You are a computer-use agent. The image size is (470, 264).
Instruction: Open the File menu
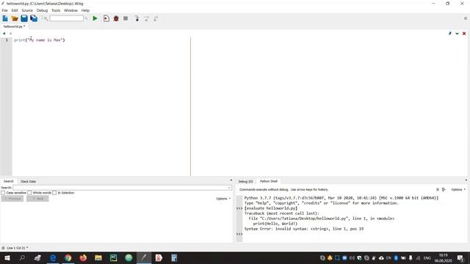5,10
